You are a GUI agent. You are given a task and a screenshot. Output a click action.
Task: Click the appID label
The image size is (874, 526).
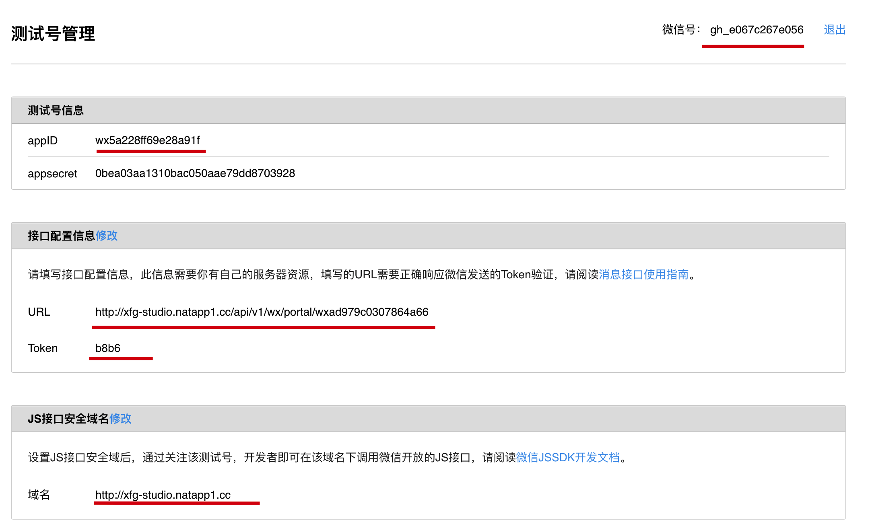pos(43,141)
